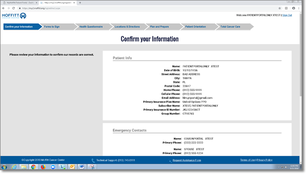The width and height of the screenshot is (307, 175).
Task: Open Microsoft Word from the taskbar
Action: point(81,167)
